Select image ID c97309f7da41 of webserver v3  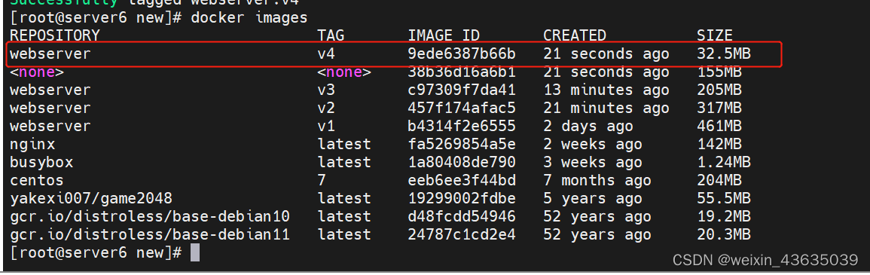coord(462,90)
